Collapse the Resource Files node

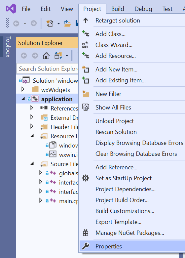click(x=32, y=136)
